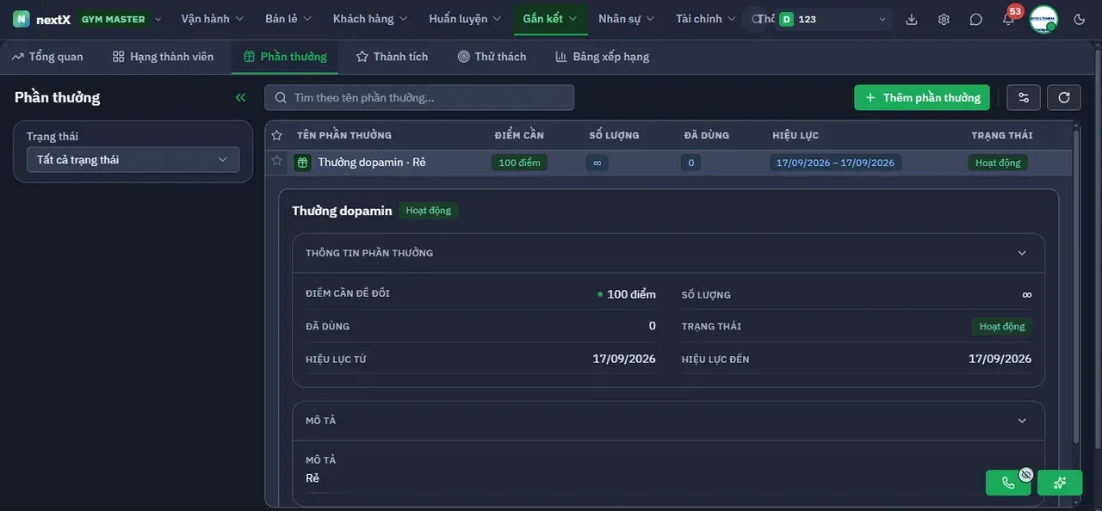Screen dimensions: 1102x511
Task: Open the Huấn luyện menu
Action: [x=465, y=19]
